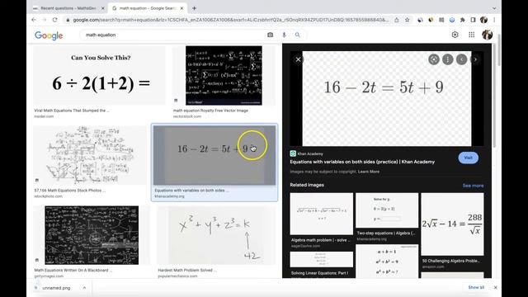
Task: Open the x³ + y³ + z³ = k image
Action: point(216,235)
